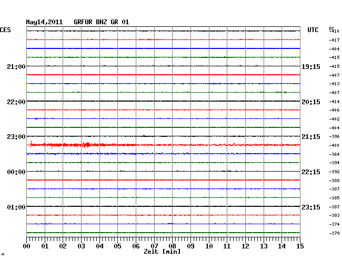The image size is (342, 260).
Task: Select DC offset value -413
Action: [334, 84]
